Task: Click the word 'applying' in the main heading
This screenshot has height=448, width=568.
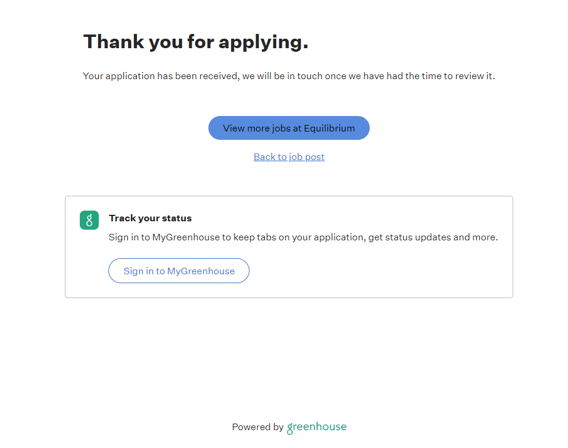Action: point(263,42)
